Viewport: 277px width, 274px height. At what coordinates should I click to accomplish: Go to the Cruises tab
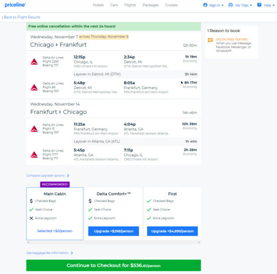pyautogui.click(x=171, y=5)
